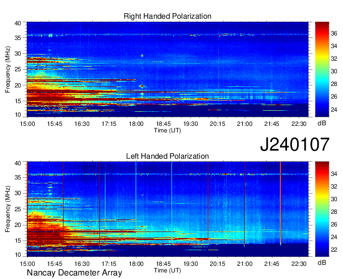Click the J240107 observation label
Screen dimensions: 343x279
pyautogui.click(x=295, y=145)
